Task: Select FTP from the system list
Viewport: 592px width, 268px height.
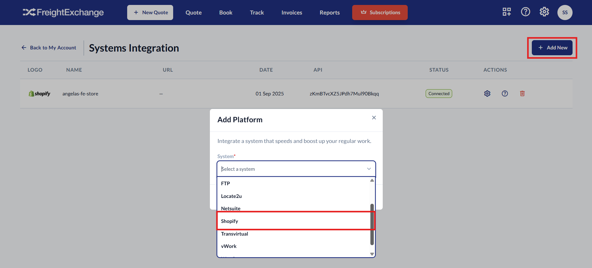Action: tap(294, 183)
